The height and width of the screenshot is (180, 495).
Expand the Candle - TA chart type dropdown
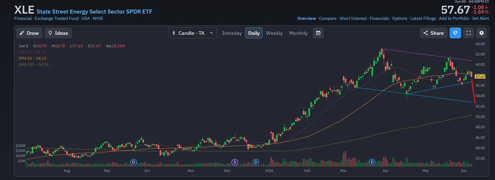193,33
